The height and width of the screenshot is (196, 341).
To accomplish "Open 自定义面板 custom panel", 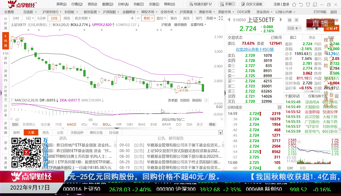I will click(x=252, y=4).
